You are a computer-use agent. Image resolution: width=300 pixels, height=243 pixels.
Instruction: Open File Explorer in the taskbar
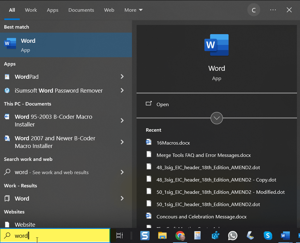[162, 236]
